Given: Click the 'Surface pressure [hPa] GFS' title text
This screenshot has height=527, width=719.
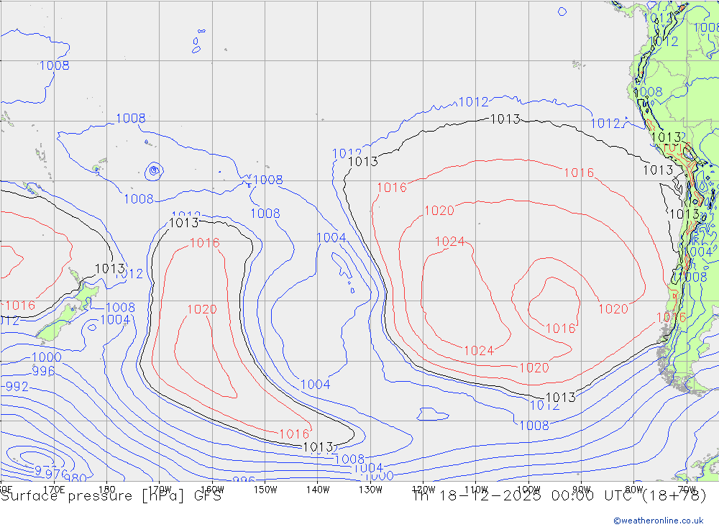Looking at the screenshot, I should pyautogui.click(x=111, y=496).
